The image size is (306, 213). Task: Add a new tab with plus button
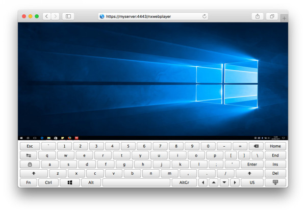coord(284,18)
